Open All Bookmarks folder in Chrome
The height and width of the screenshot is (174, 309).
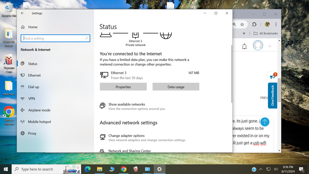coord(266,33)
